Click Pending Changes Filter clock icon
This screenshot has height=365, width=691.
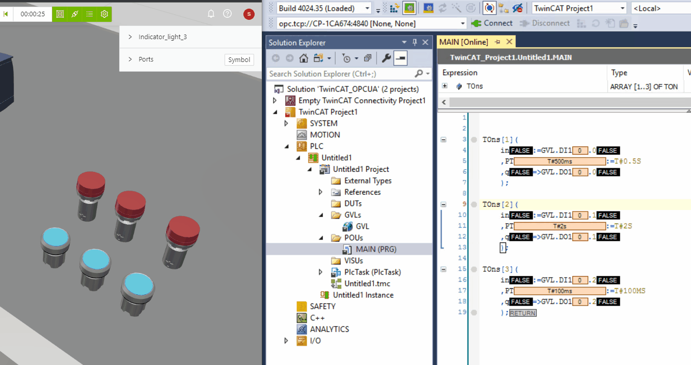[x=347, y=58]
